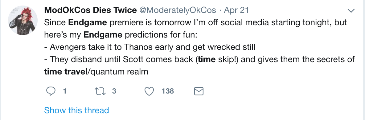365x120 pixels.
Task: Click the bold time word before skip
Action: pos(207,59)
